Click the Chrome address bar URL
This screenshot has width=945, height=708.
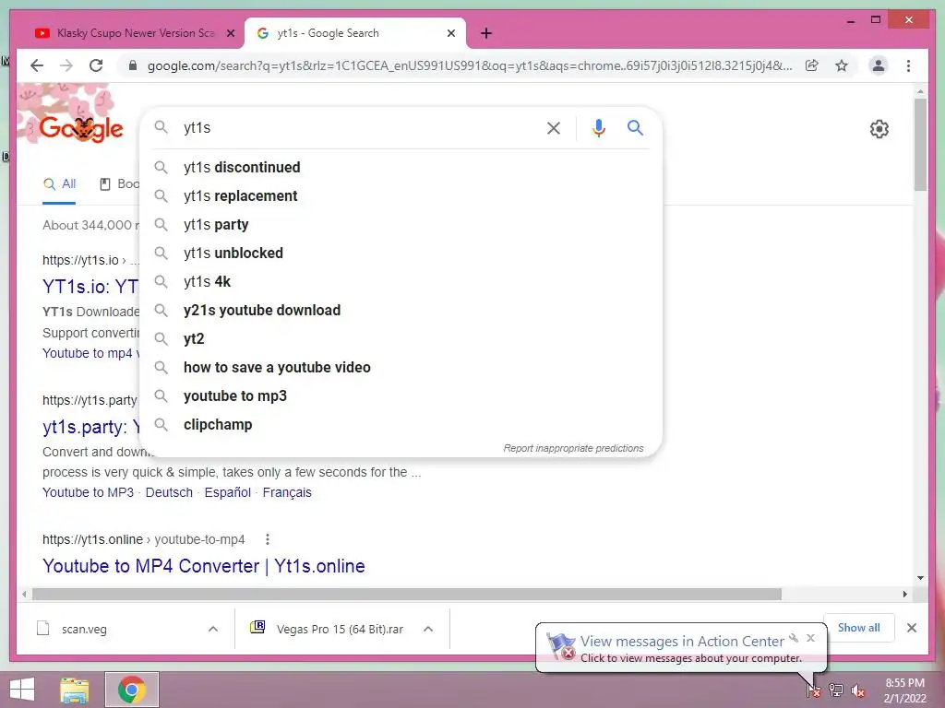pyautogui.click(x=470, y=65)
